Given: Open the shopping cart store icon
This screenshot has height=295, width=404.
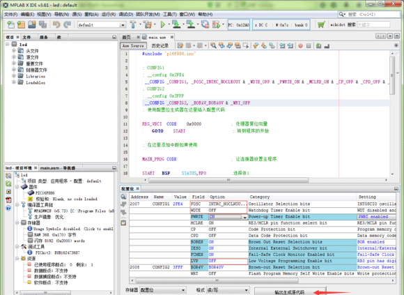Looking at the screenshot, I should [321, 24].
